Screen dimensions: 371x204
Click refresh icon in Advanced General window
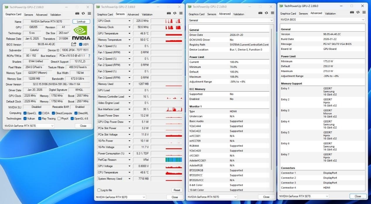(266, 13)
